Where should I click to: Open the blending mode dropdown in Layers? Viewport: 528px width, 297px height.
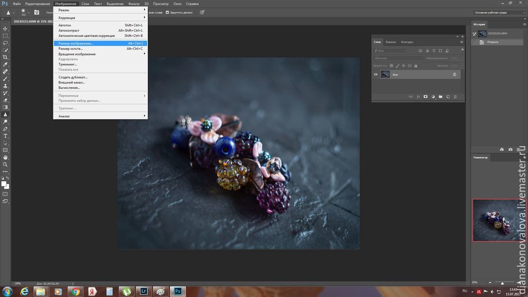click(x=398, y=58)
